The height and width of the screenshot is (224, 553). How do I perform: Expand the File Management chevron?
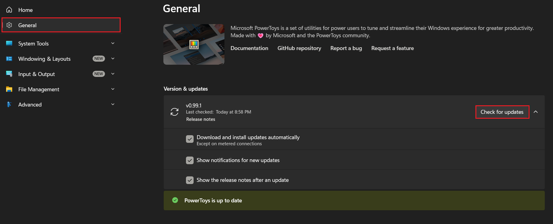point(113,89)
